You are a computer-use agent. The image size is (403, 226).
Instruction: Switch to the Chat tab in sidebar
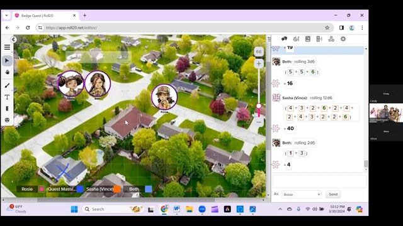coord(284,39)
